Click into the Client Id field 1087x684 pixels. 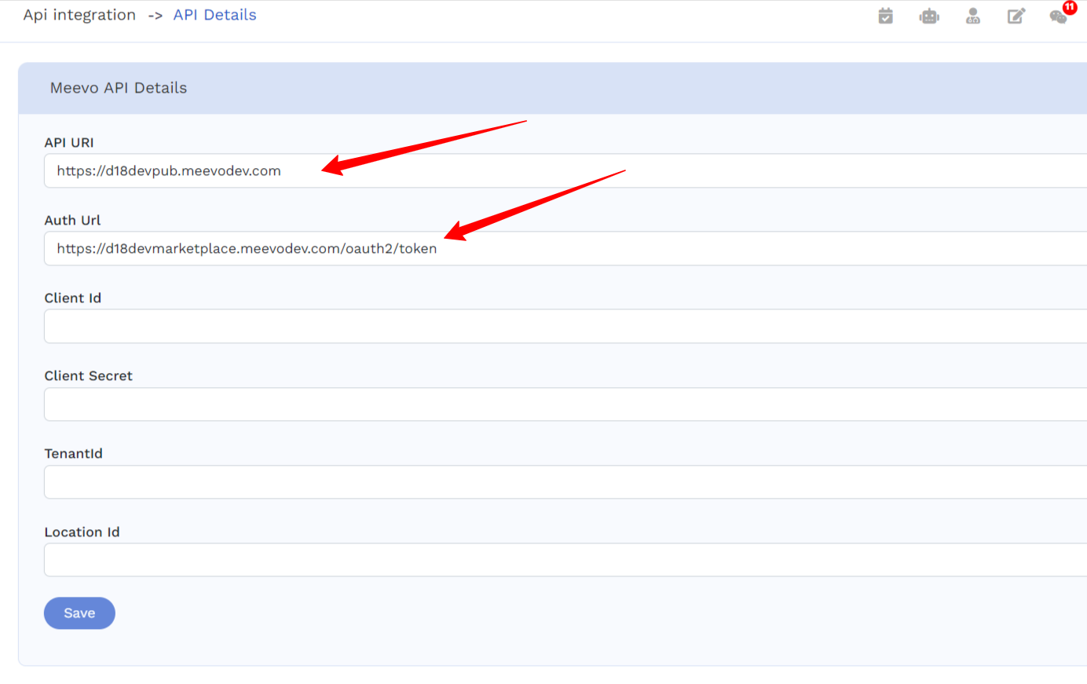pyautogui.click(x=565, y=326)
